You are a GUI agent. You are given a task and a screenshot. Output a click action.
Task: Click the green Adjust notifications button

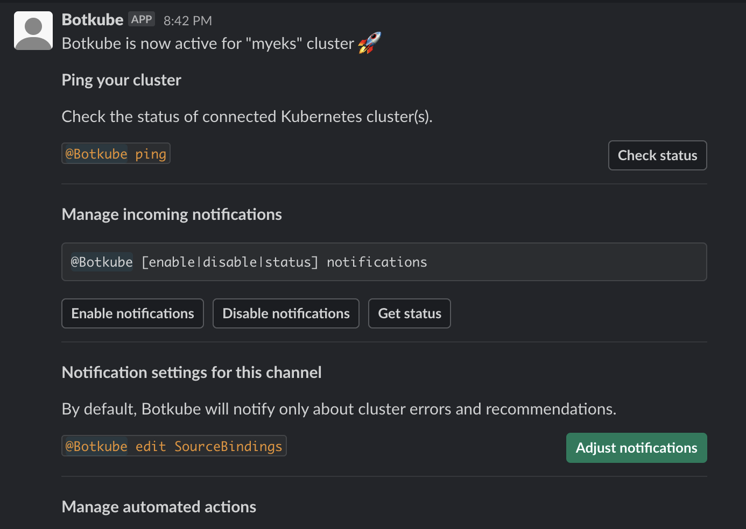point(636,448)
